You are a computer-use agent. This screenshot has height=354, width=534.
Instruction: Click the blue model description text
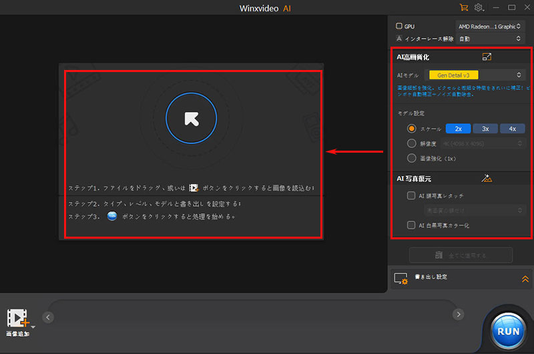pyautogui.click(x=463, y=91)
